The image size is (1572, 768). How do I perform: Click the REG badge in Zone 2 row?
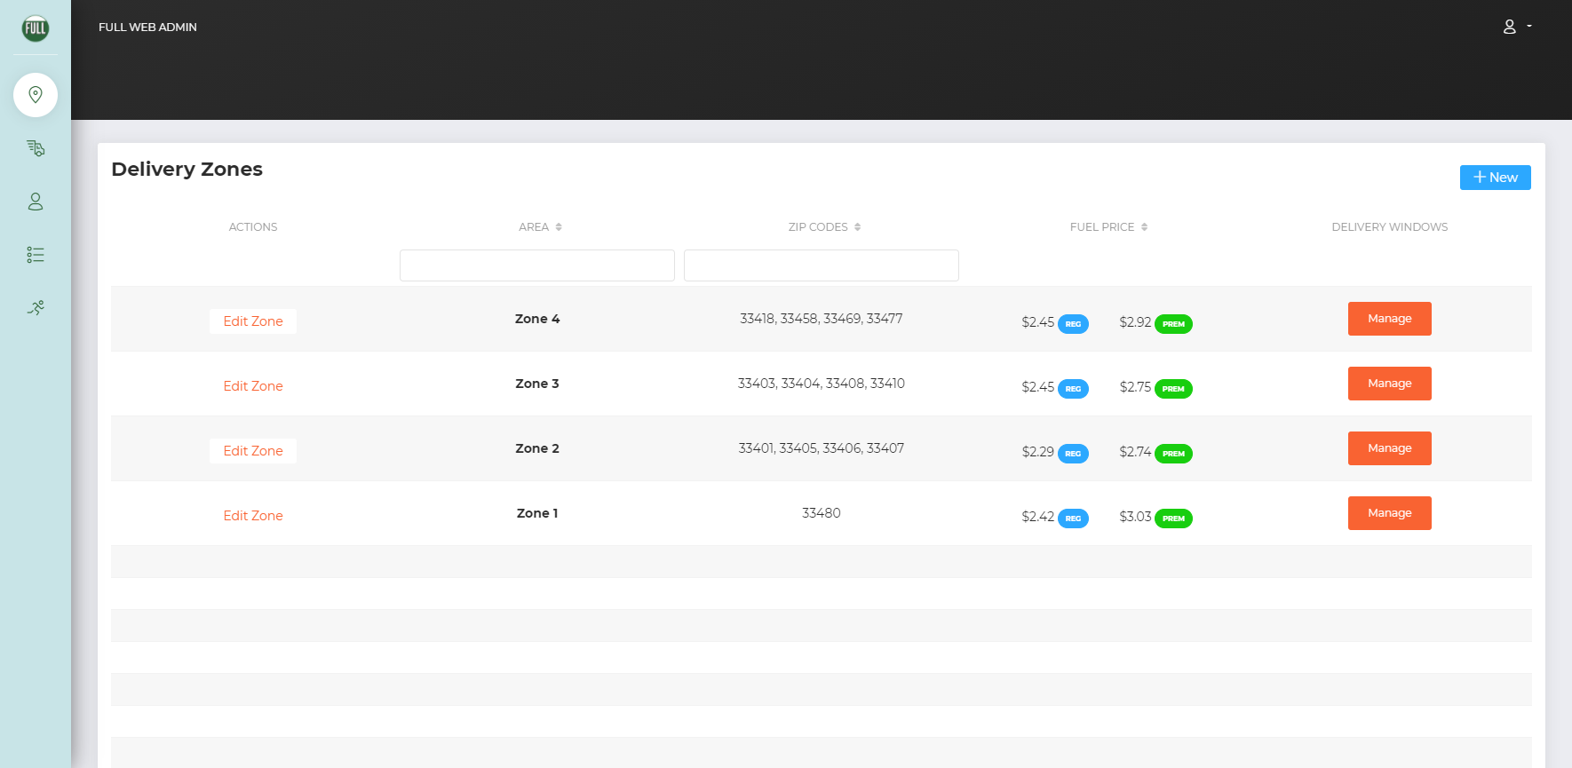[x=1073, y=454]
